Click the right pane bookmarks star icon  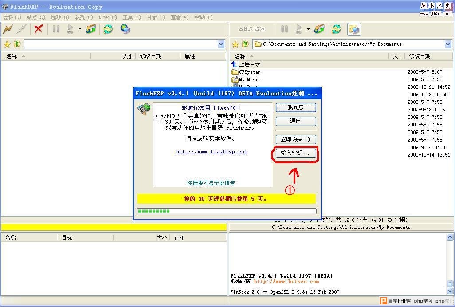click(x=235, y=44)
